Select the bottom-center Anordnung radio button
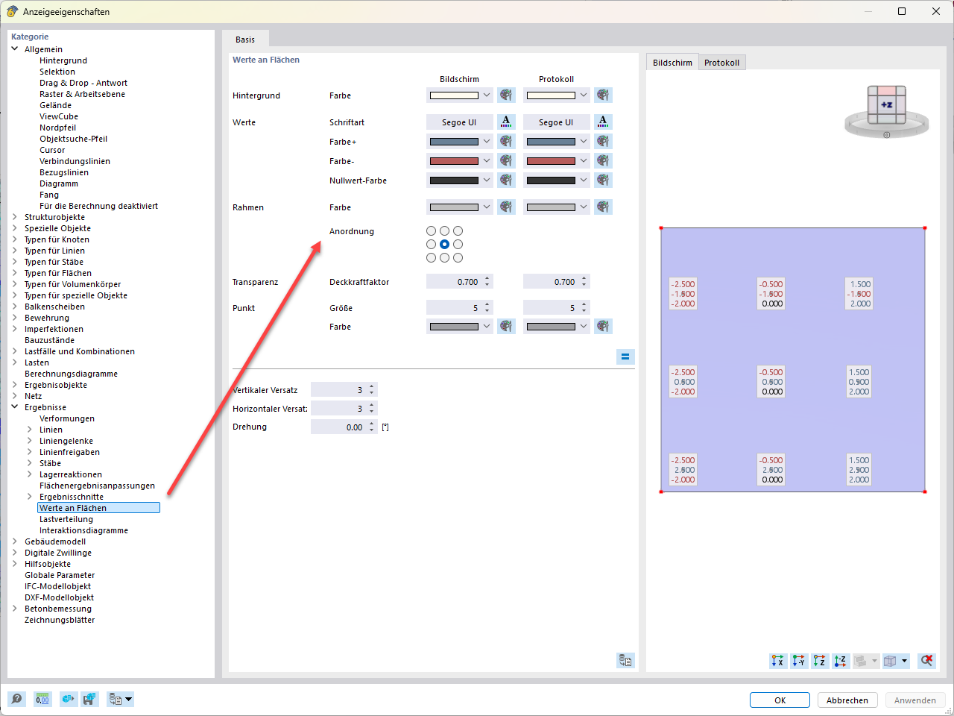The width and height of the screenshot is (954, 716). tap(444, 258)
